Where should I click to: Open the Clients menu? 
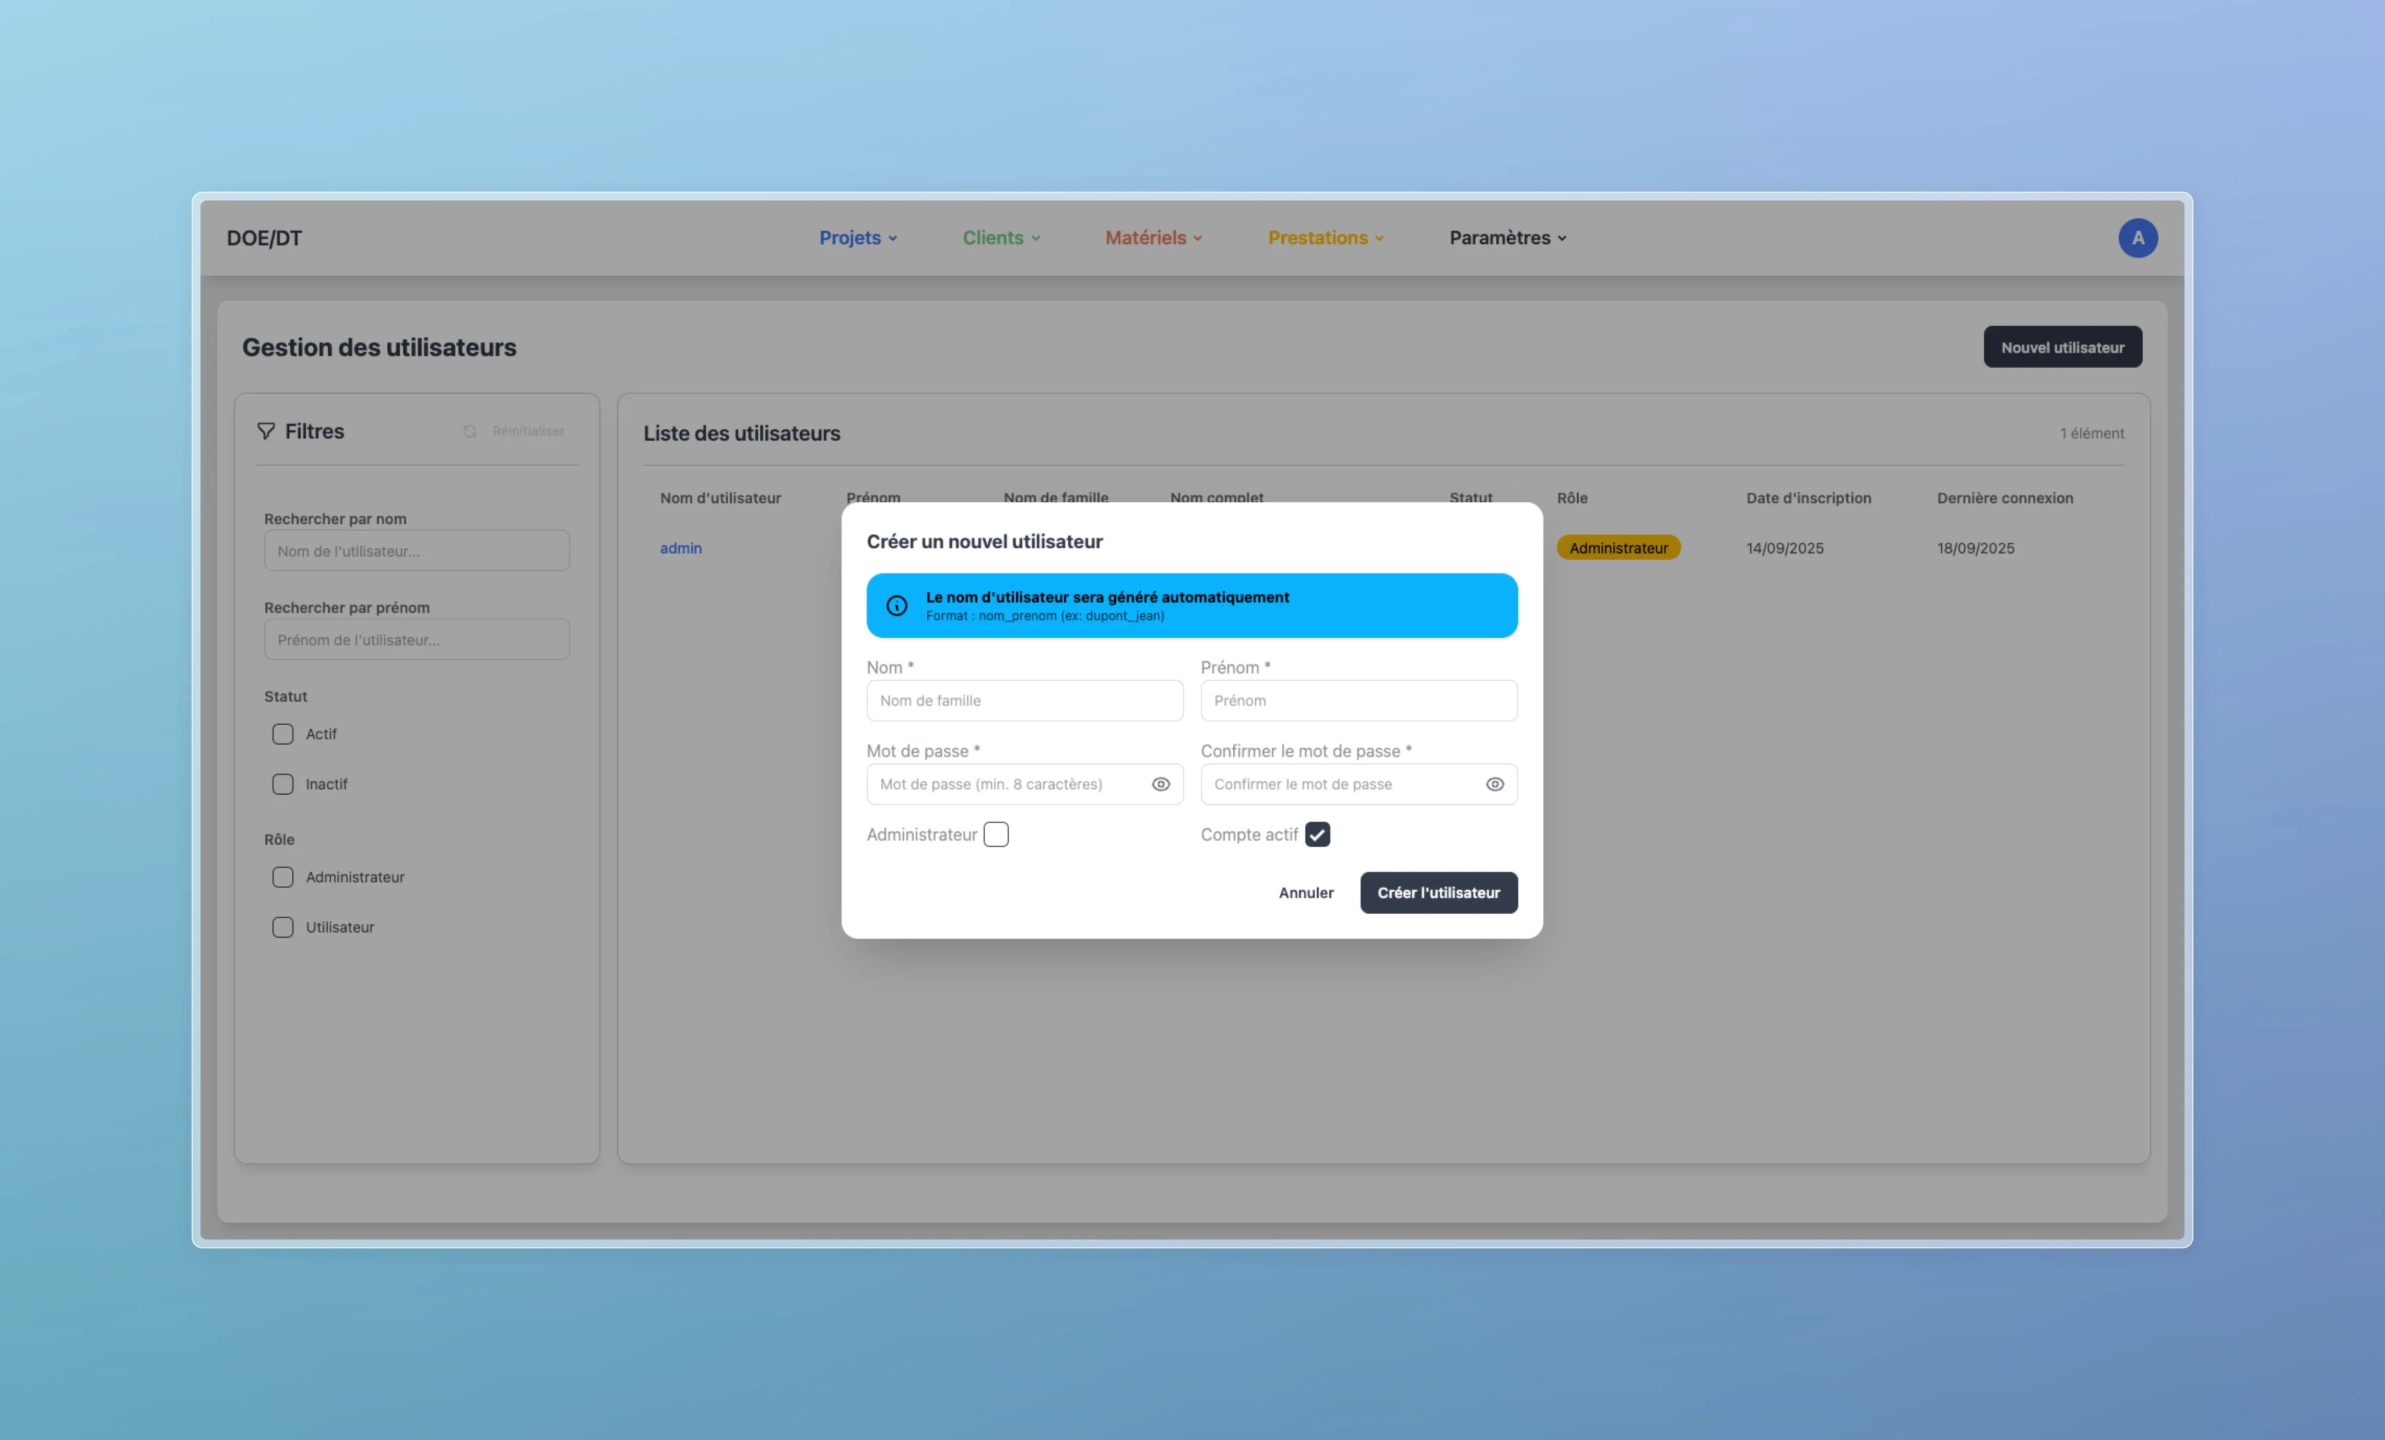(x=1001, y=238)
